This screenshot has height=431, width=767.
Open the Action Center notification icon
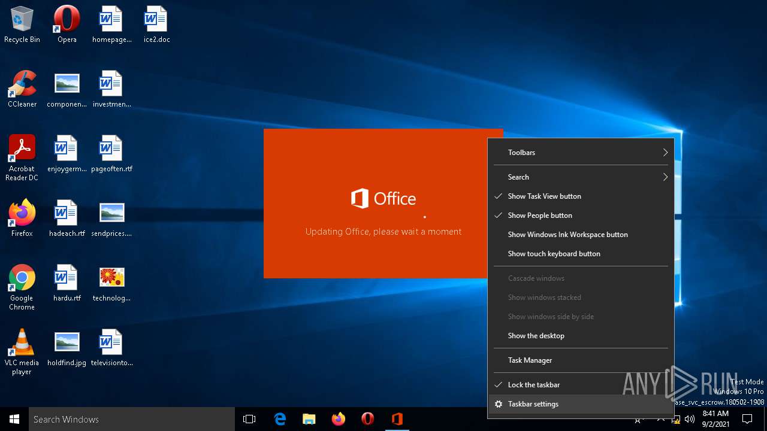747,419
